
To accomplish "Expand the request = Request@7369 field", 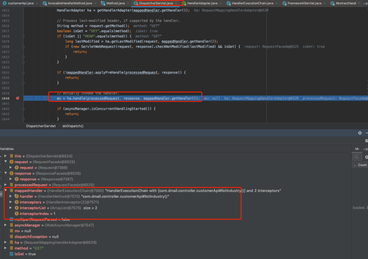I will click(x=11, y=167).
